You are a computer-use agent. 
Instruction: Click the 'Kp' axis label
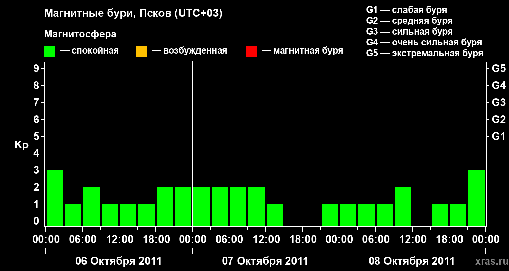pos(21,145)
